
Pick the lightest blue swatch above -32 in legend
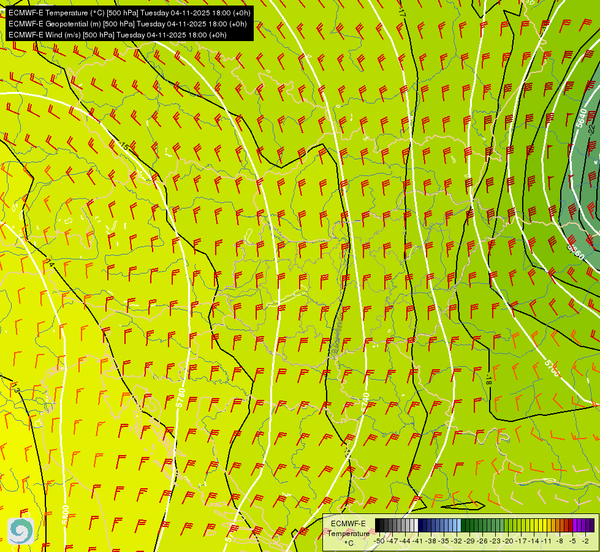click(x=459, y=525)
